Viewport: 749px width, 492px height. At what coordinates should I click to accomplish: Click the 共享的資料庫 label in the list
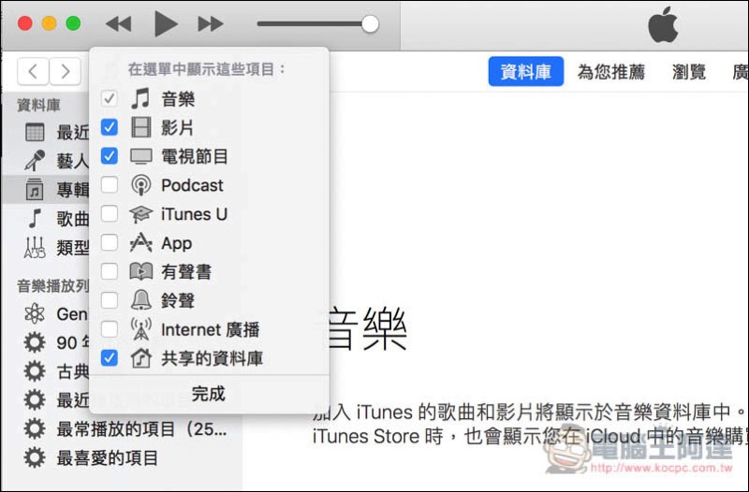213,358
